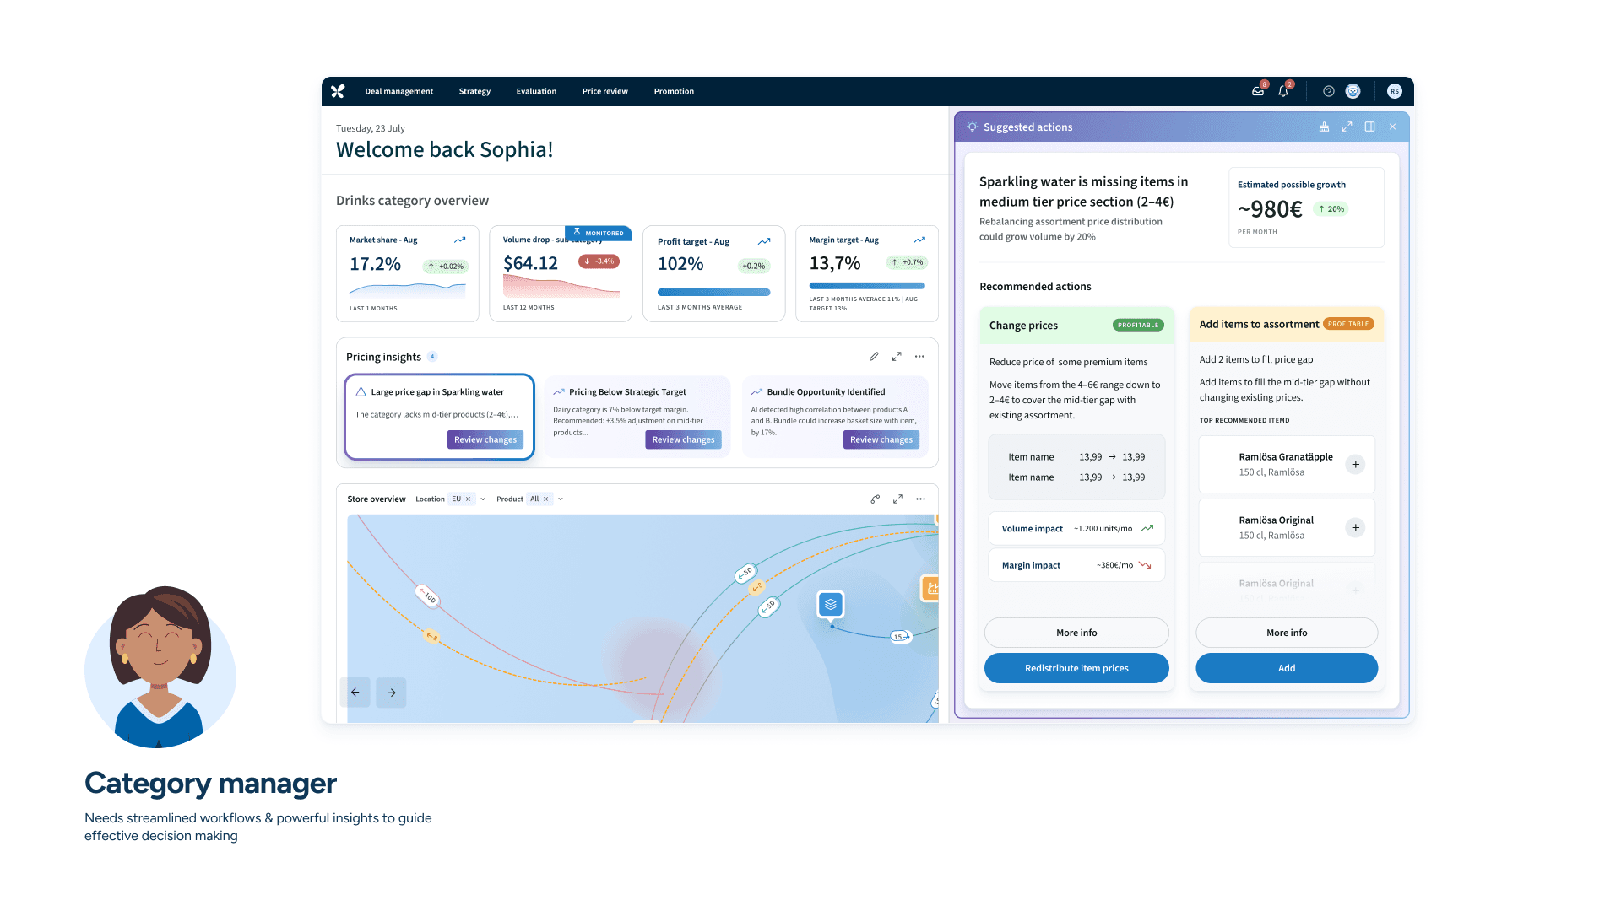Viewport: 1621px width, 911px height.
Task: Add Ramlösa Granatäpple with plus button
Action: (1355, 464)
